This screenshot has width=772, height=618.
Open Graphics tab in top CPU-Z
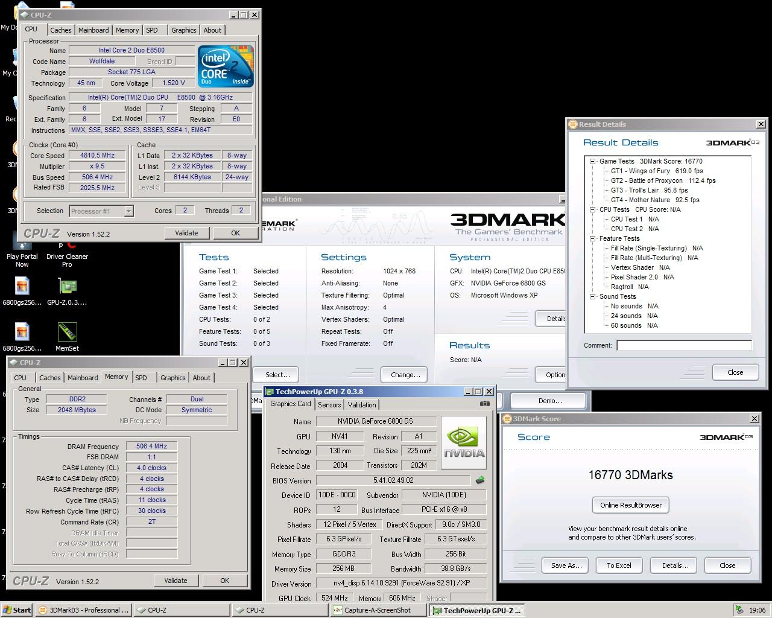[184, 30]
